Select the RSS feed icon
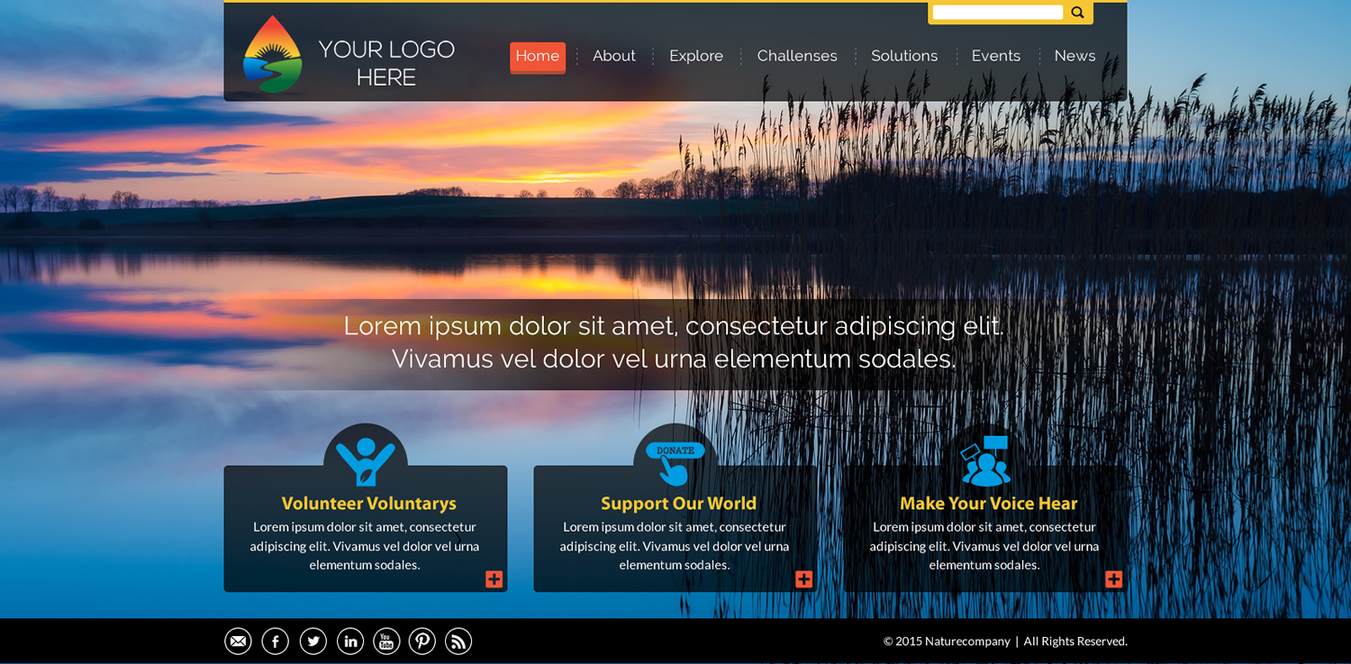Viewport: 1351px width, 664px height. tap(458, 641)
